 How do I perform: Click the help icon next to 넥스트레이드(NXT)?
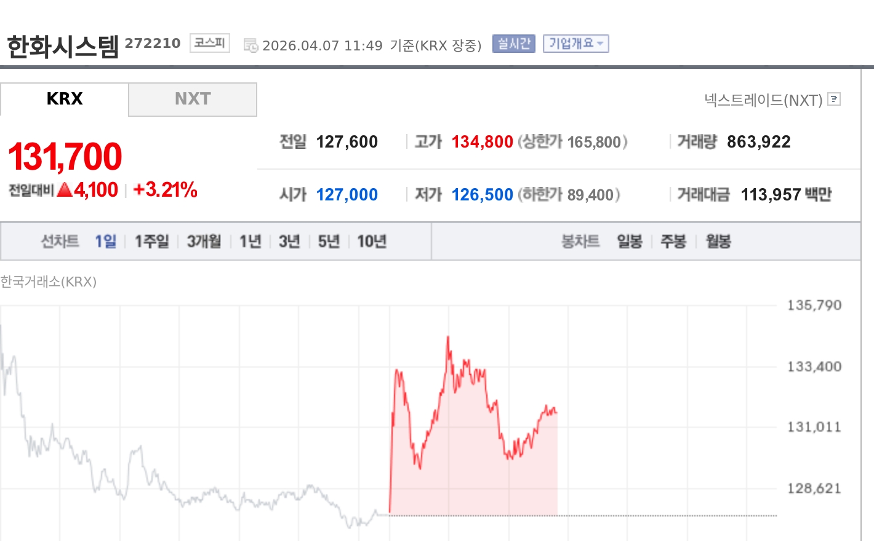[834, 99]
